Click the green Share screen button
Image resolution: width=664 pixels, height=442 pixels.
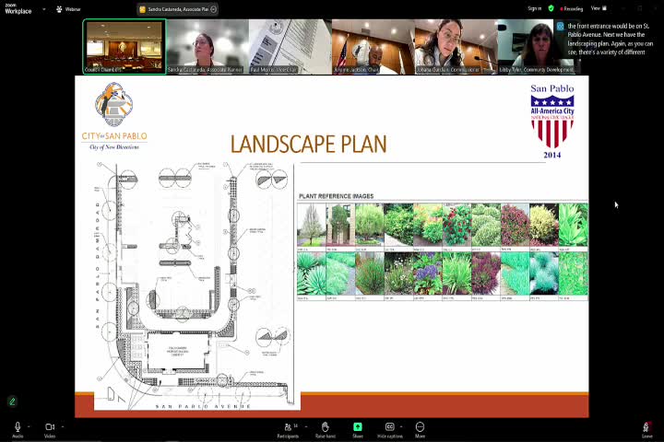click(358, 427)
